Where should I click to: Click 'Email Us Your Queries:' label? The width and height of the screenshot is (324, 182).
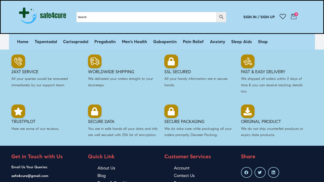[x=29, y=167]
